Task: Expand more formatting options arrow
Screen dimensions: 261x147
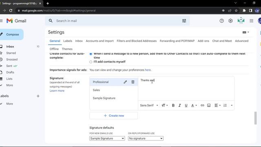Action: [x=232, y=105]
